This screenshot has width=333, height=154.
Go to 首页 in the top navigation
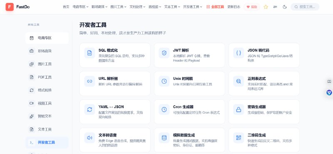(x=66, y=7)
